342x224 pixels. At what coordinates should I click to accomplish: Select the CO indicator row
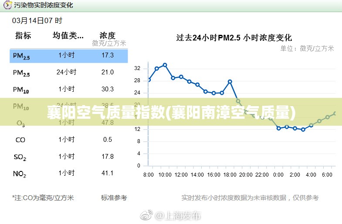click(x=20, y=140)
